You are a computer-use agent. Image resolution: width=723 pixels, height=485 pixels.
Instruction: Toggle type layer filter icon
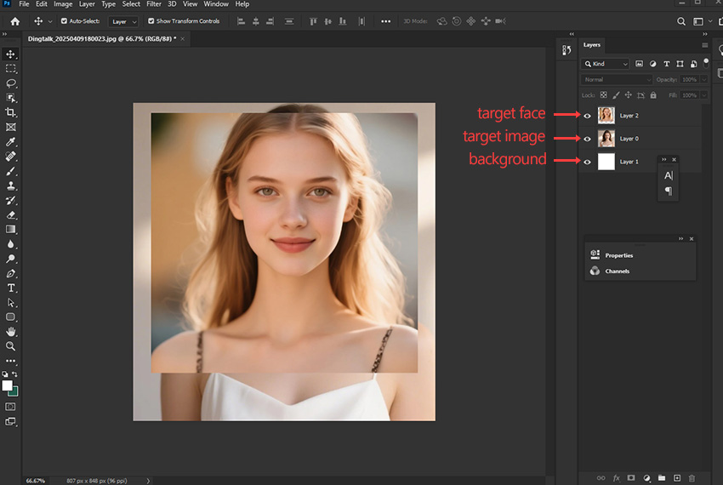[666, 64]
